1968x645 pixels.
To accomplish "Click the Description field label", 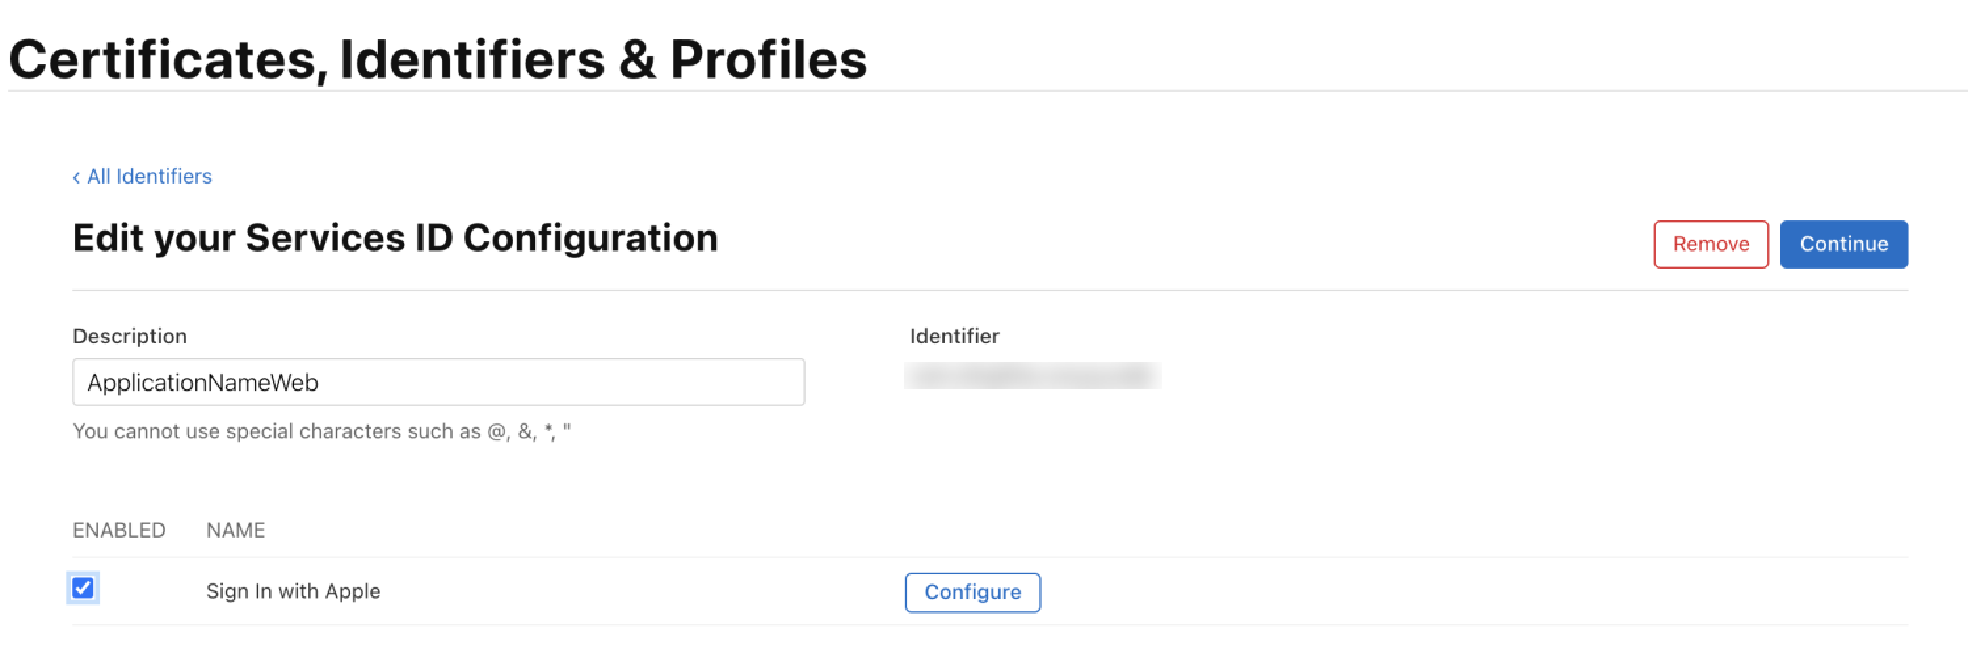I will (130, 337).
